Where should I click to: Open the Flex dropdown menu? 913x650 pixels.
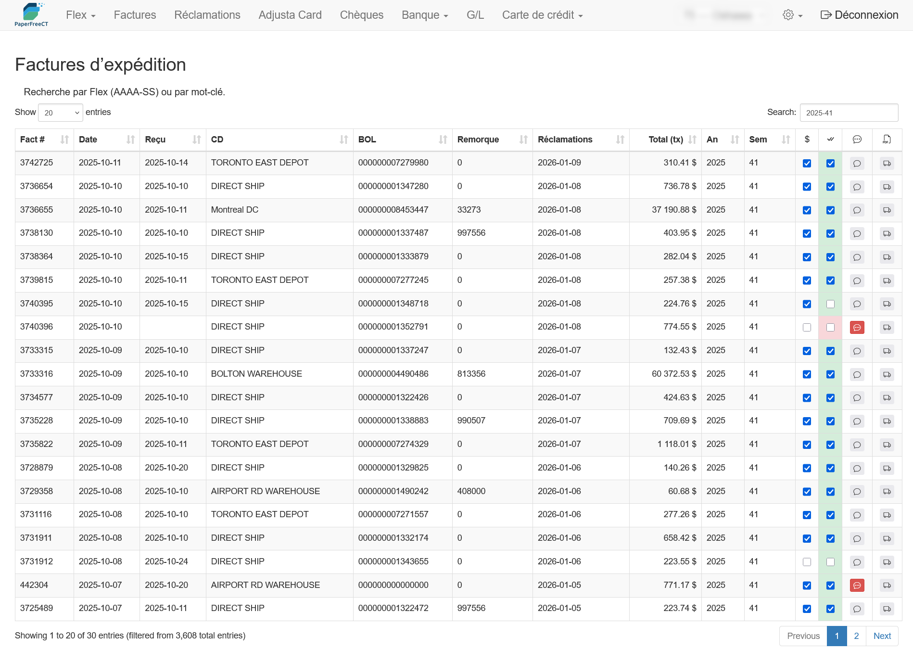click(x=80, y=15)
